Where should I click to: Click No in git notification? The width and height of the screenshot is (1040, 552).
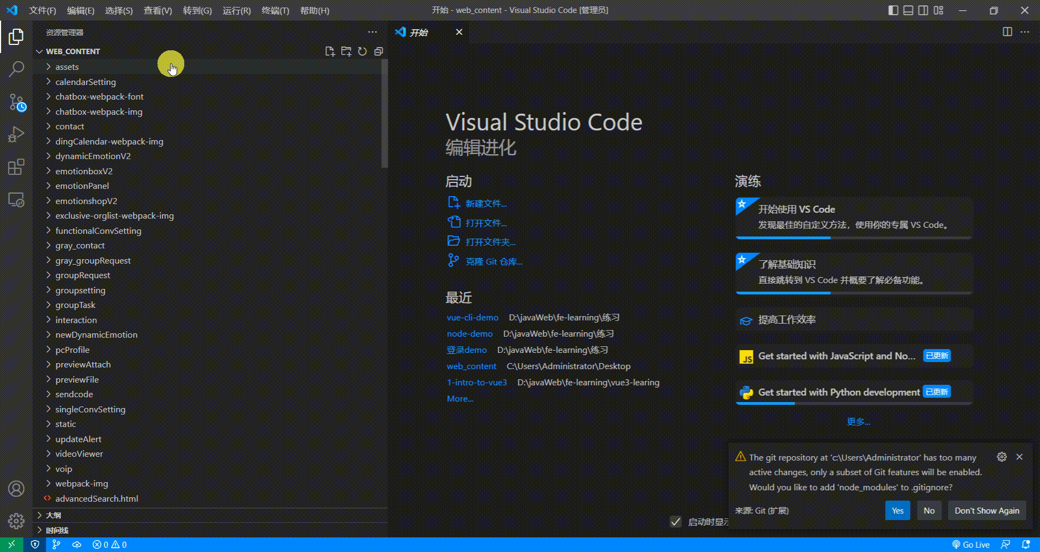[929, 510]
